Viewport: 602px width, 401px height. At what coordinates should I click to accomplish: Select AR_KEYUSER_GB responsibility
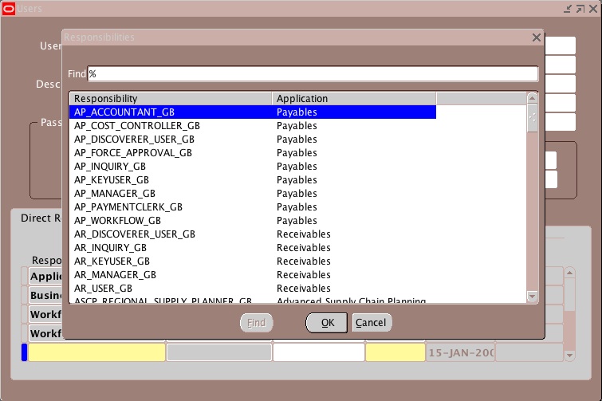(253, 261)
